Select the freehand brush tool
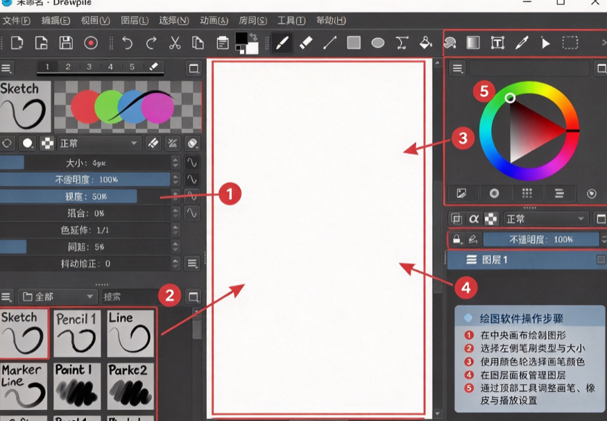607x421 pixels. (x=282, y=42)
